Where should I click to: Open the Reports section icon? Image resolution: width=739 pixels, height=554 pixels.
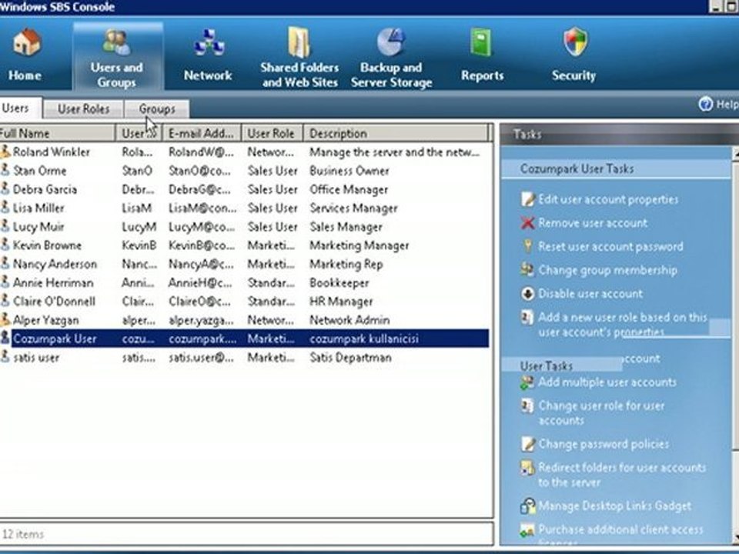[480, 43]
